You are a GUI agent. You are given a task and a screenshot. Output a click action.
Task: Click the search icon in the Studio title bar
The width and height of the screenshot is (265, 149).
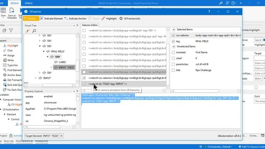221,3
